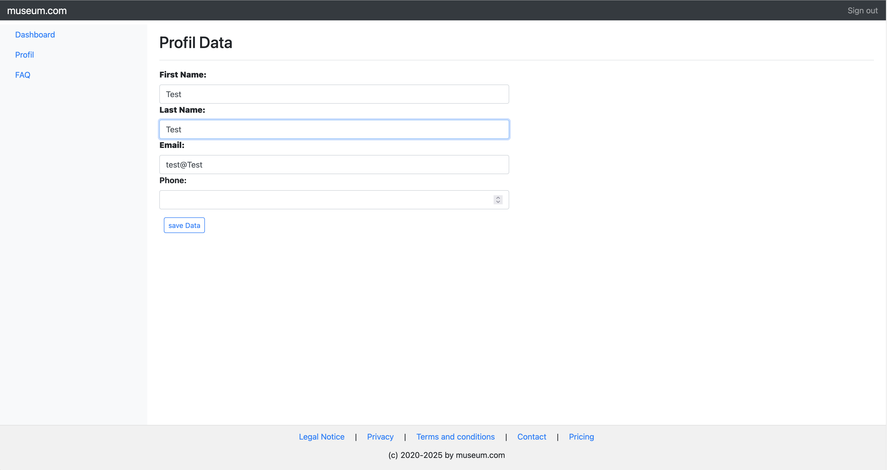This screenshot has width=887, height=470.
Task: Click the museum.com brand logo
Action: click(x=37, y=11)
